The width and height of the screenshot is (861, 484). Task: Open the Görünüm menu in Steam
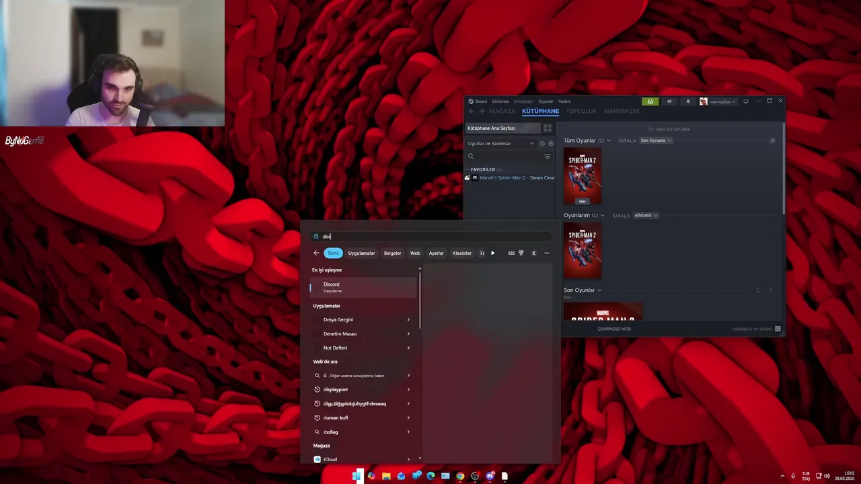pyautogui.click(x=500, y=102)
